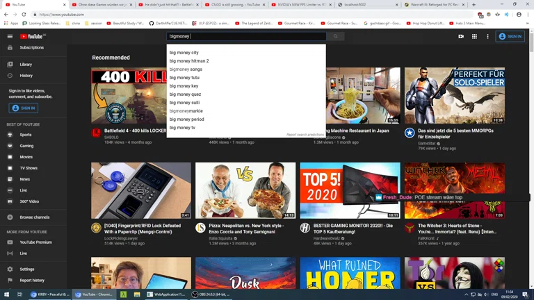
Task: Open the What Ruined Homer thumbnail
Action: click(x=350, y=273)
